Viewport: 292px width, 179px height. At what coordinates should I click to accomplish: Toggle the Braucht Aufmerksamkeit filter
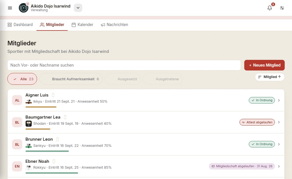[71, 79]
